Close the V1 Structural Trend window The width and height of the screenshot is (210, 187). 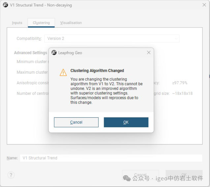(204, 5)
